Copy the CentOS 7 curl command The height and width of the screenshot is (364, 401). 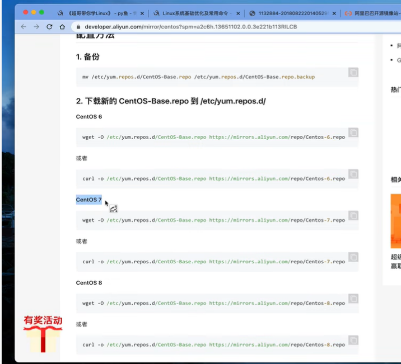coord(353,257)
